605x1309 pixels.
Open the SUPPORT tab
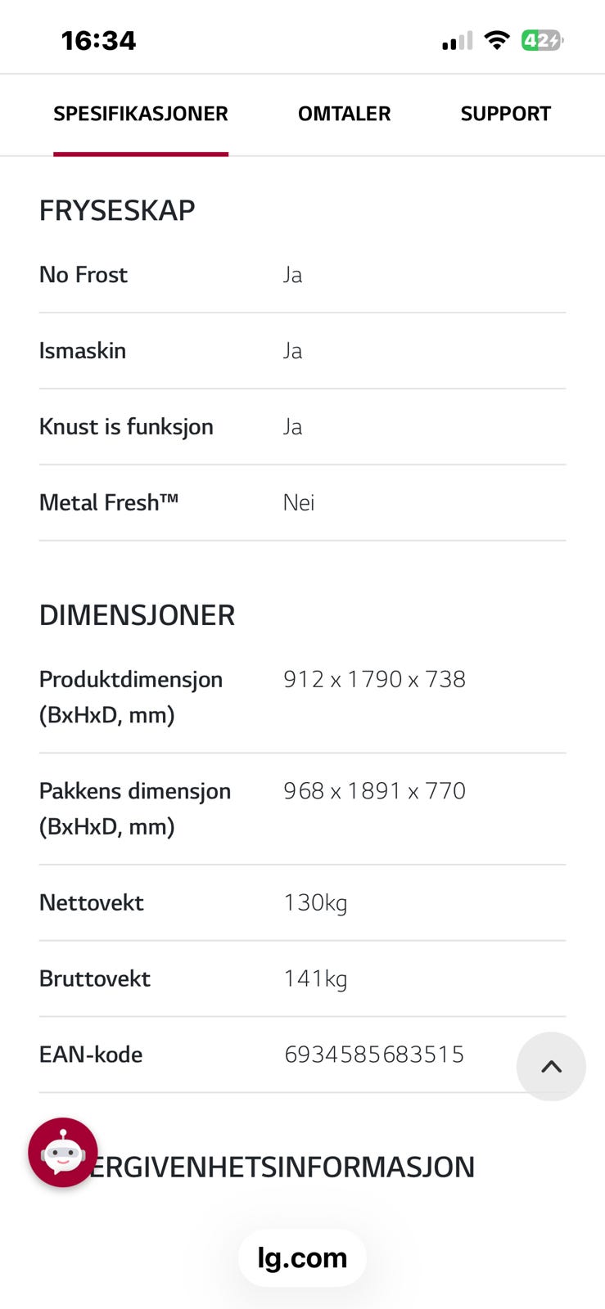click(x=505, y=114)
